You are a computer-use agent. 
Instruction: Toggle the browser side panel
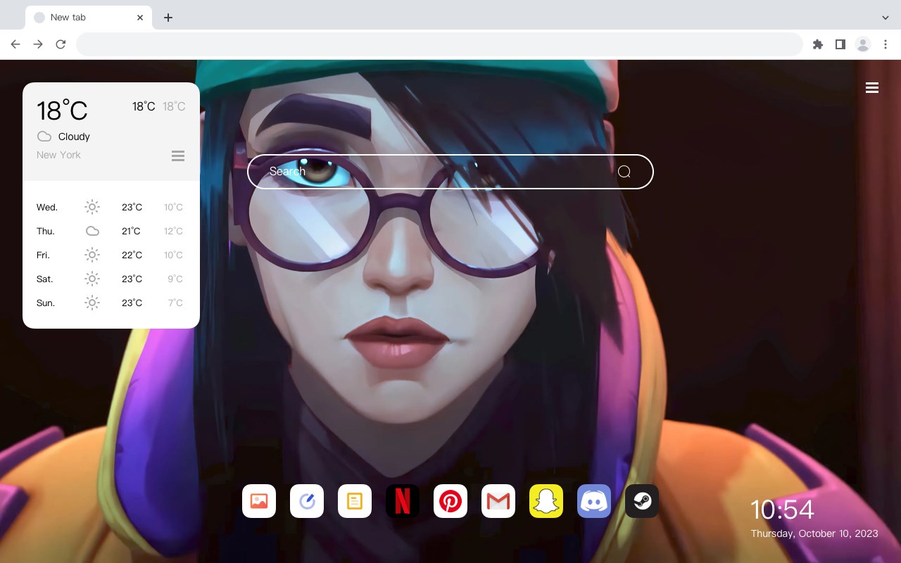coord(840,44)
